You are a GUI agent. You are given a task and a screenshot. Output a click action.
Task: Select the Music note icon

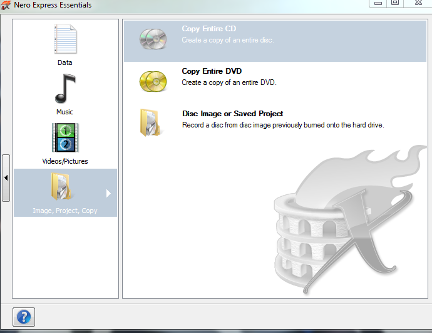tap(65, 89)
